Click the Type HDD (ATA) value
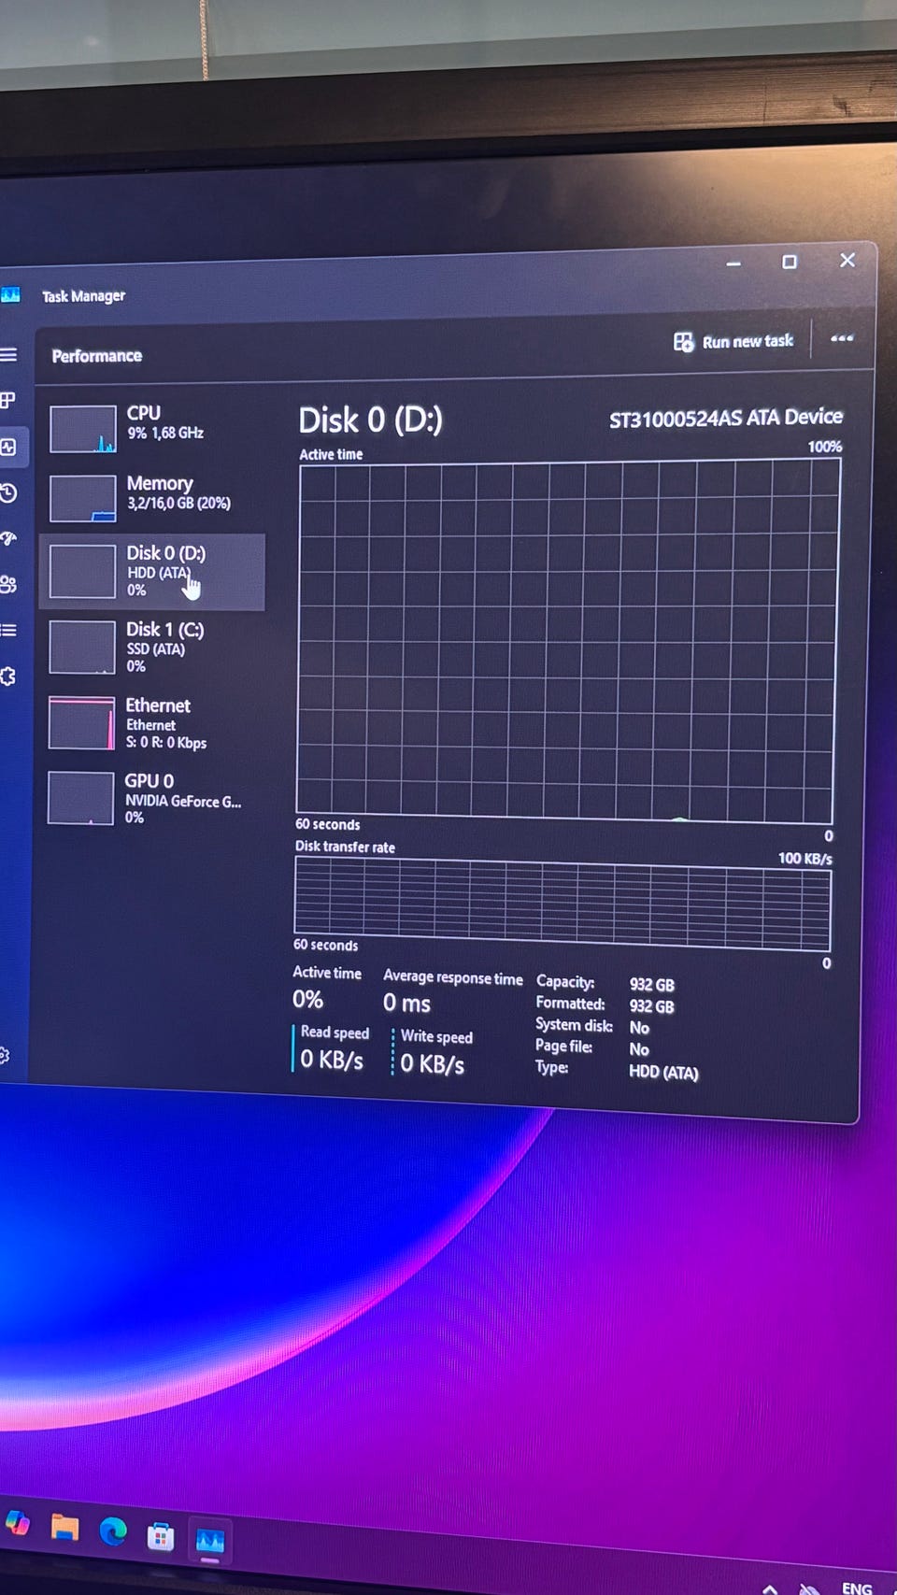This screenshot has width=897, height=1595. (663, 1073)
